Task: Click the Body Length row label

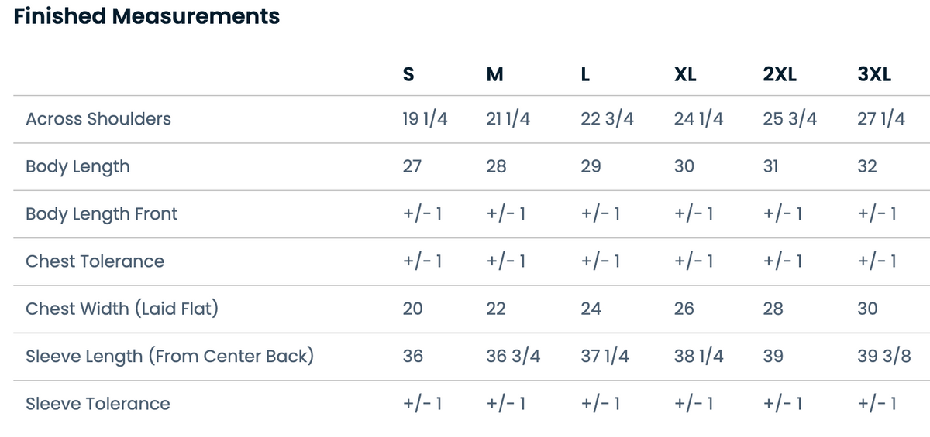Action: pyautogui.click(x=77, y=167)
